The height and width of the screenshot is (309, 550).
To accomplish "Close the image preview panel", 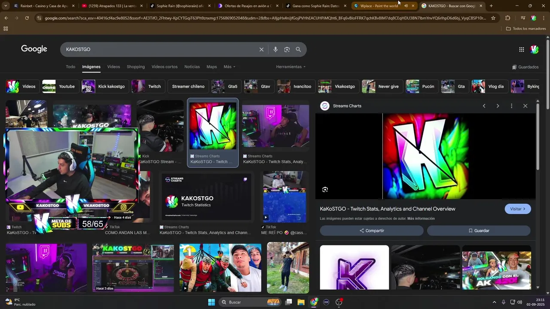I will coord(525,106).
